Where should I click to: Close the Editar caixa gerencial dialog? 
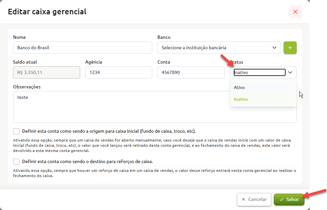[295, 12]
